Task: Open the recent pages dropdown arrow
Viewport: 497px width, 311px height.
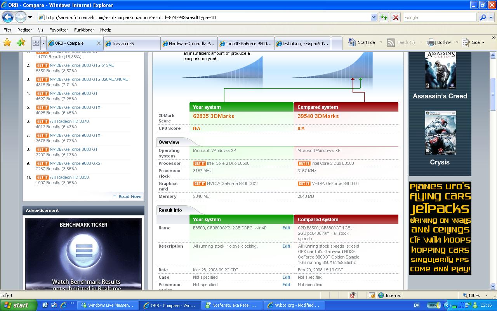Action: [30, 17]
